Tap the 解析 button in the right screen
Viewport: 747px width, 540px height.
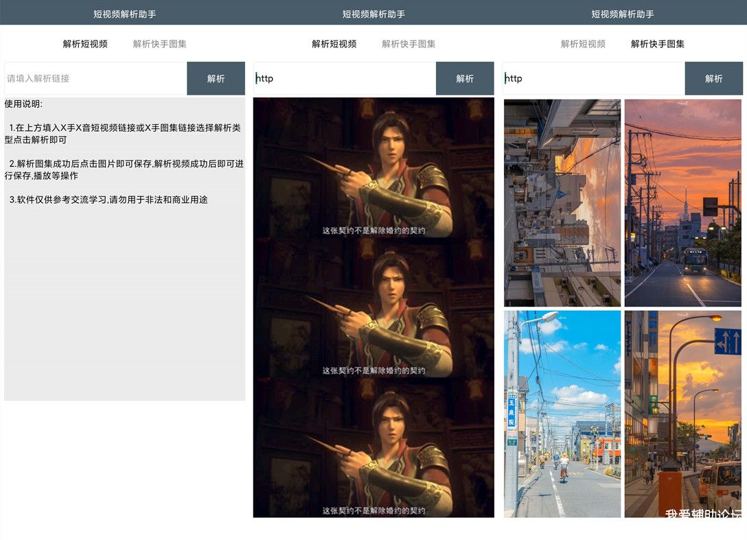click(x=713, y=78)
